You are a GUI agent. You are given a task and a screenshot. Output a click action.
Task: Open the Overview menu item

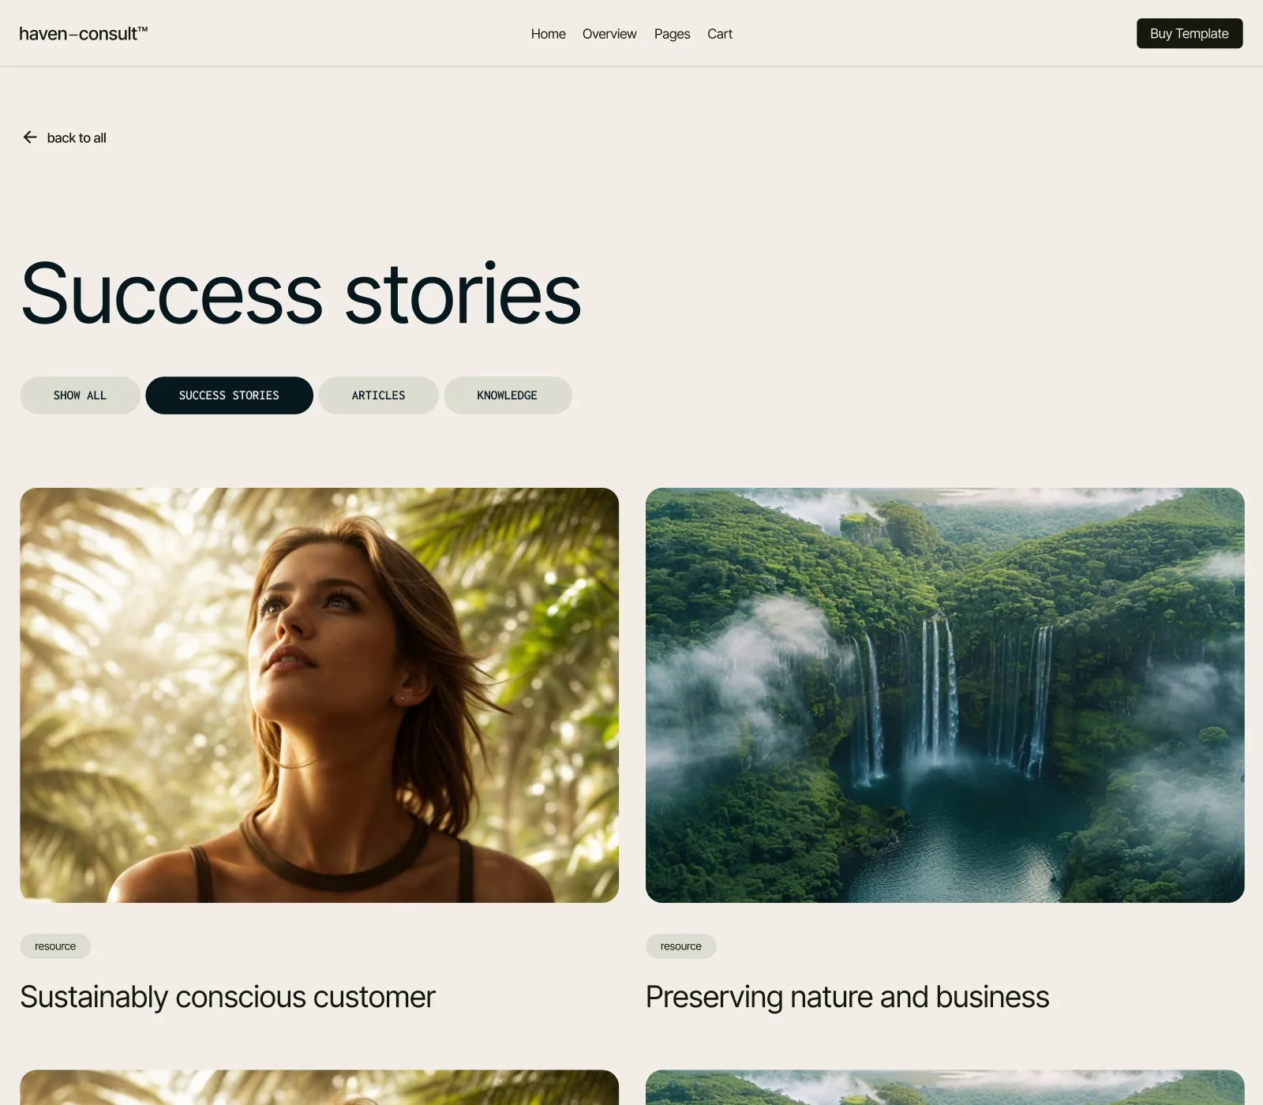[609, 34]
